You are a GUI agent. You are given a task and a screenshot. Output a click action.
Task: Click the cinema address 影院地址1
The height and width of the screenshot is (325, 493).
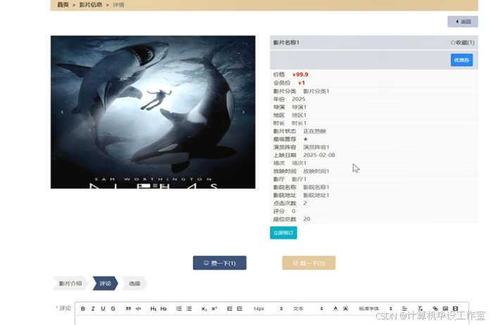[x=316, y=196]
